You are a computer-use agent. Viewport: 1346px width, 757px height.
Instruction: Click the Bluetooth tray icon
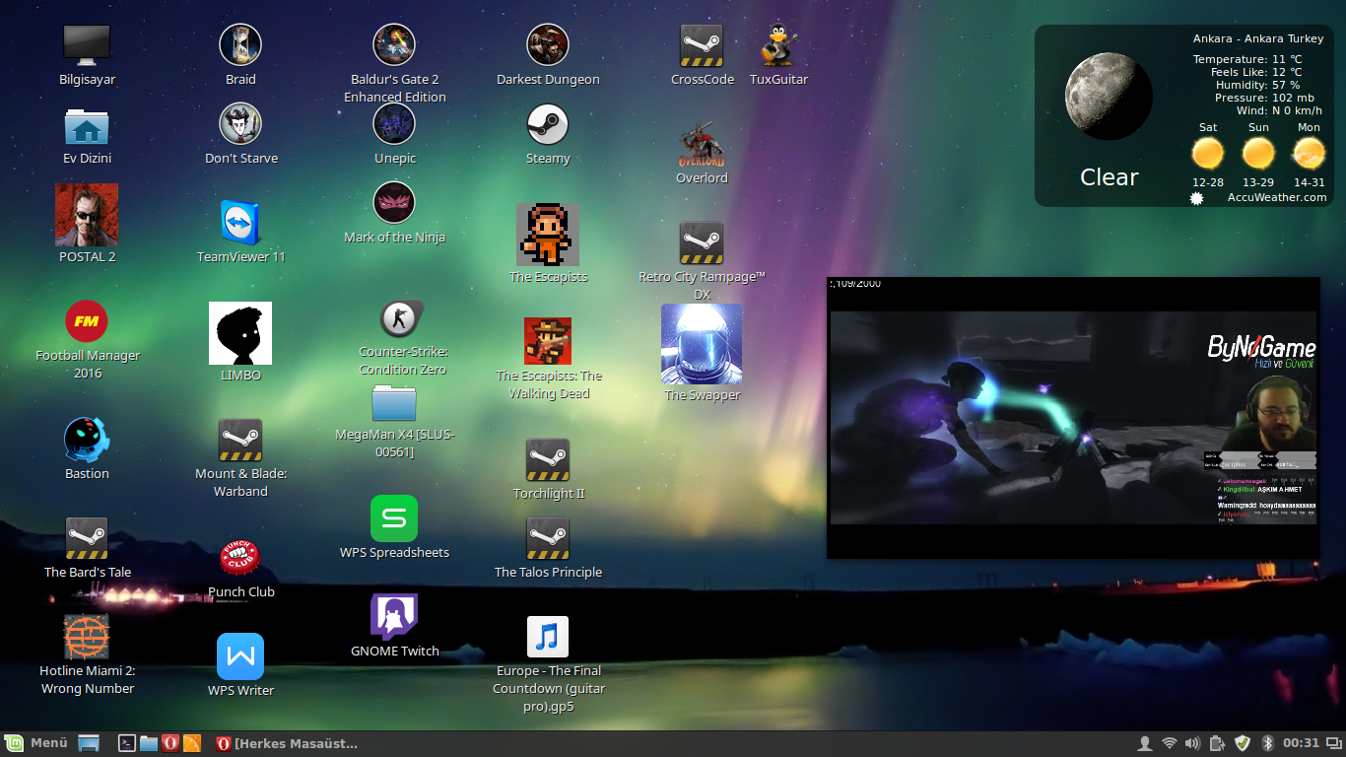click(1268, 743)
